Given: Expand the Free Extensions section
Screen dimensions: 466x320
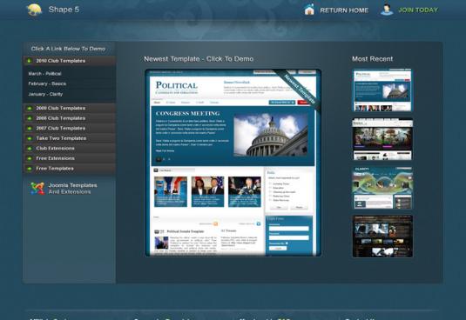Looking at the screenshot, I should pos(69,158).
